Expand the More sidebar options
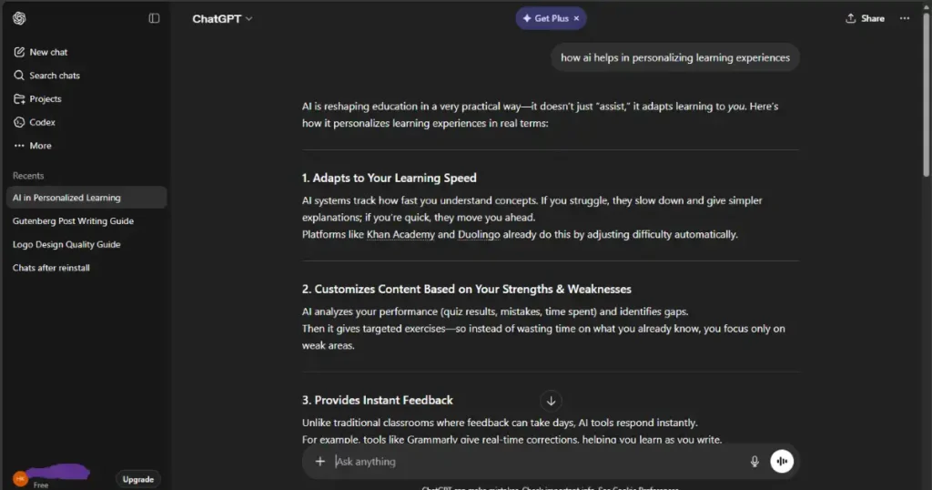The height and width of the screenshot is (490, 932). [x=33, y=146]
